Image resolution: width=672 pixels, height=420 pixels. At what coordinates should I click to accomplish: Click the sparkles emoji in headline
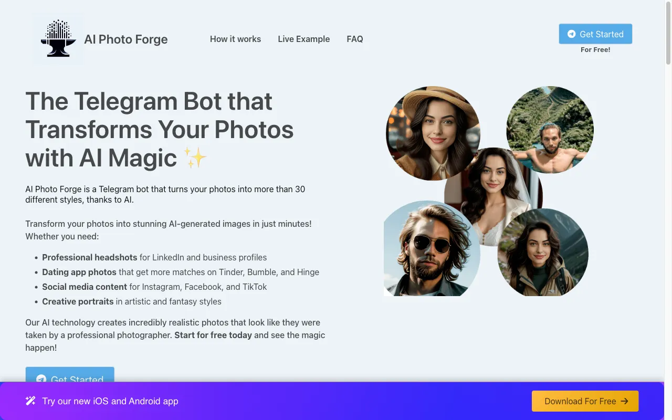(x=195, y=157)
